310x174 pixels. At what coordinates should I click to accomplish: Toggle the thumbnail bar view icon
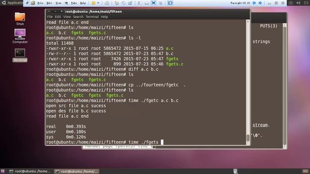pos(147,3)
